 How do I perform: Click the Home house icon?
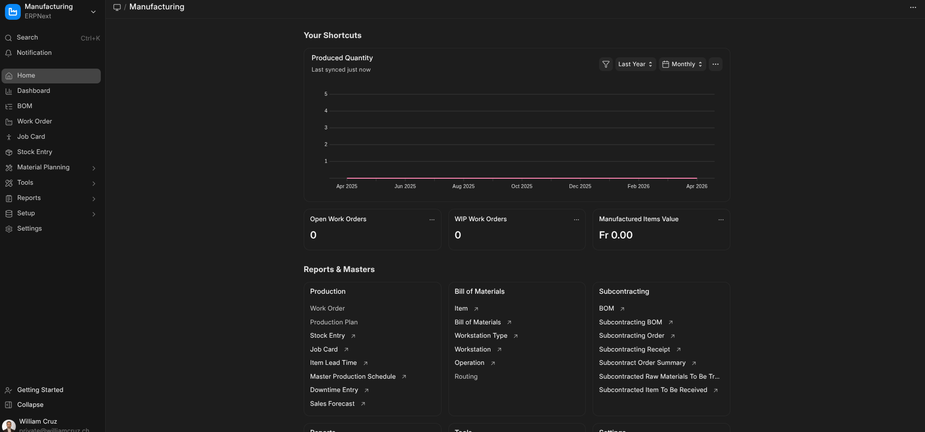(x=9, y=76)
